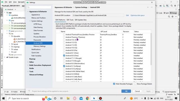
Task: Click Windows taskbar search box
Action: (x=29, y=98)
